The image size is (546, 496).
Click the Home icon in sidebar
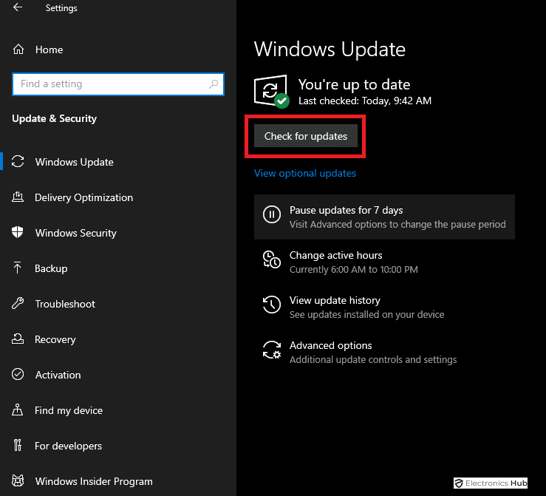(18, 50)
